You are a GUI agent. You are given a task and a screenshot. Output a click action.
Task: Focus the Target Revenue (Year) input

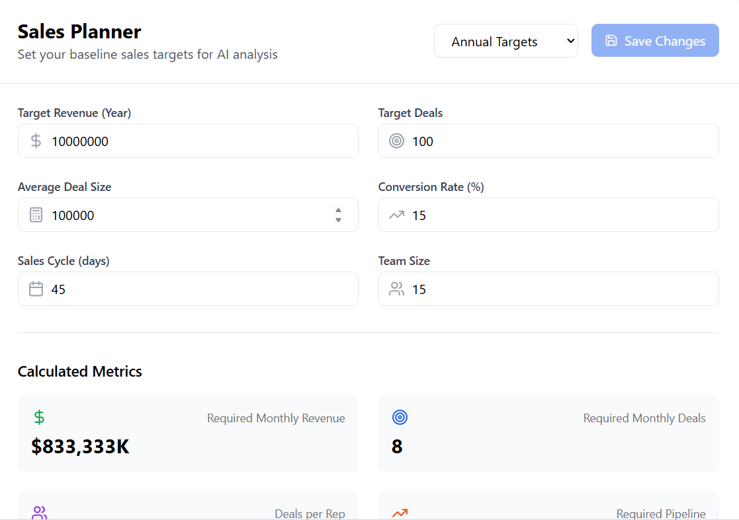click(198, 141)
